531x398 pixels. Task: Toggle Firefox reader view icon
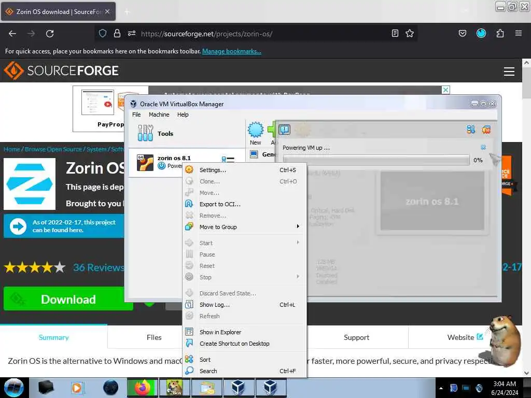click(x=395, y=33)
